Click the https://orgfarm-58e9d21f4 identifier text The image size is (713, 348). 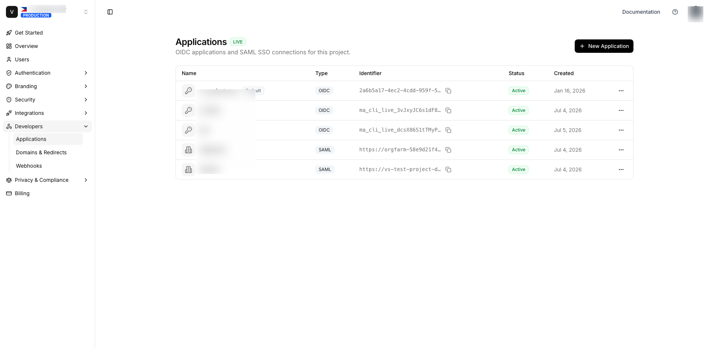point(400,150)
